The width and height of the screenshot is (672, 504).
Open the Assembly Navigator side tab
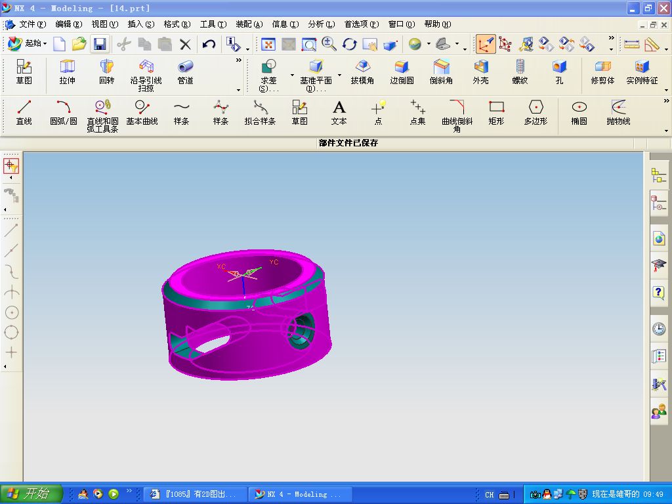pyautogui.click(x=659, y=175)
